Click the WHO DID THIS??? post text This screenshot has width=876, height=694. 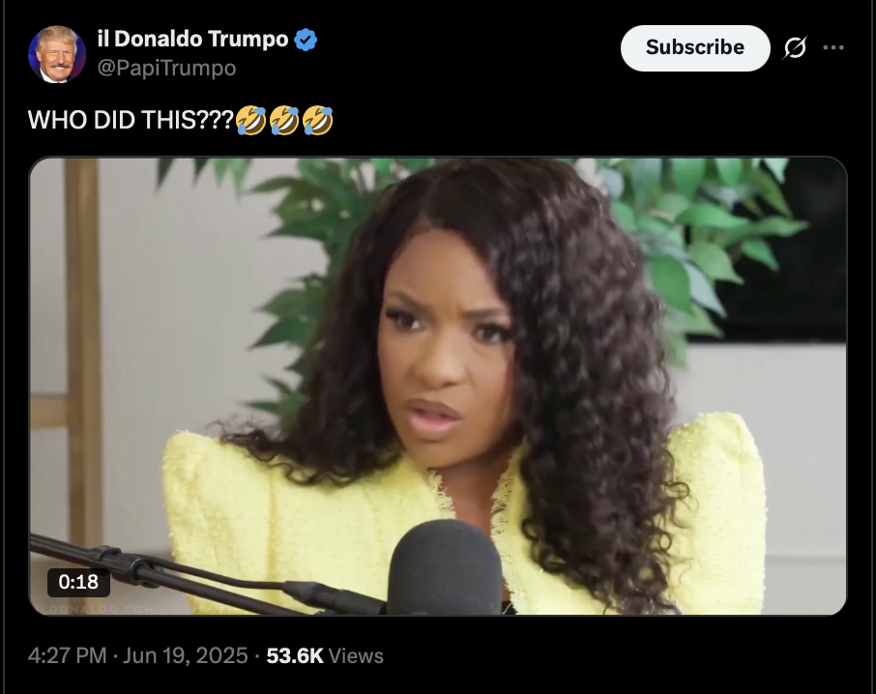(x=131, y=120)
